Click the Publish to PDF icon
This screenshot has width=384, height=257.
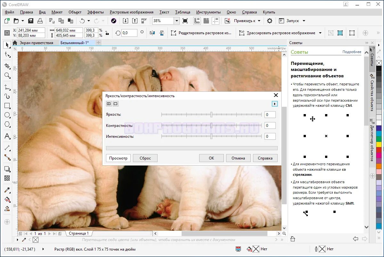(x=144, y=21)
